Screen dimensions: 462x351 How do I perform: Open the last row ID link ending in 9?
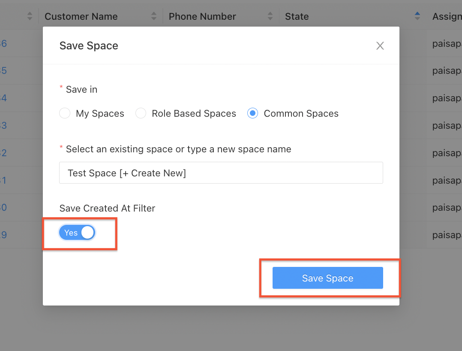click(x=3, y=235)
